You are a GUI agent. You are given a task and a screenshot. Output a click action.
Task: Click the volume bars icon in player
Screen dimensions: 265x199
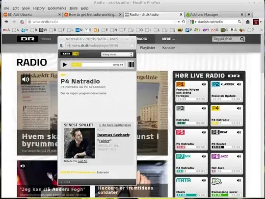(x=131, y=65)
